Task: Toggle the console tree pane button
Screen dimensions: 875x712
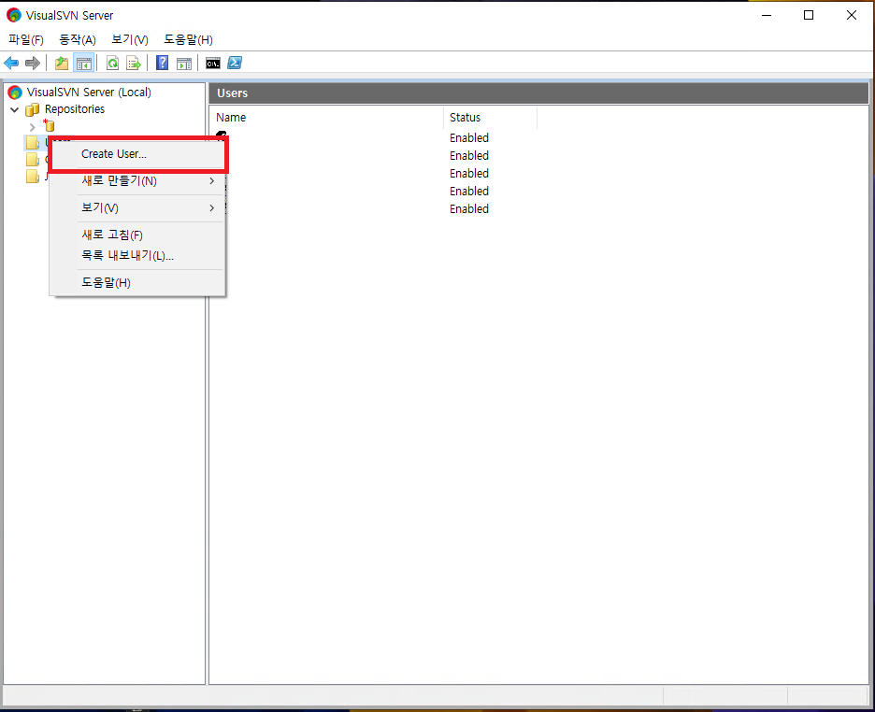Action: [x=84, y=63]
